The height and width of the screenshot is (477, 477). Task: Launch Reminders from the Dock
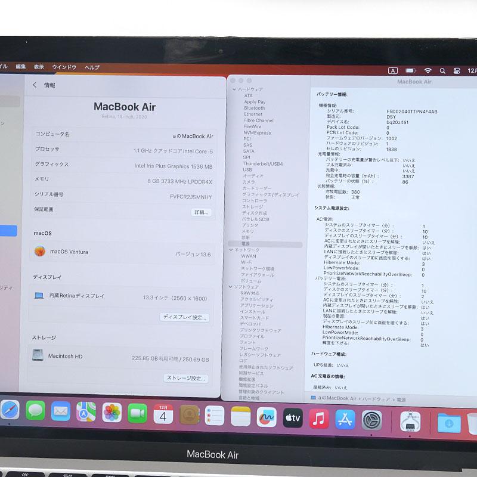[215, 416]
